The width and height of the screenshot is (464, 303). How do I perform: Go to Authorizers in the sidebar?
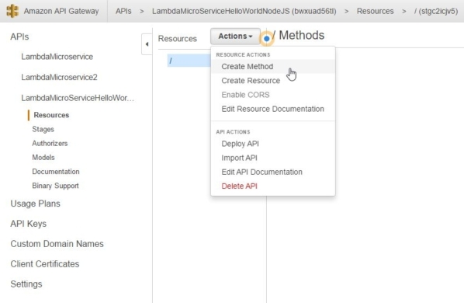tap(50, 144)
